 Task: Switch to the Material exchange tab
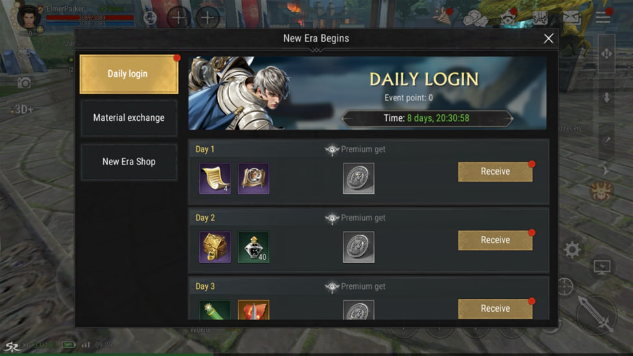(x=129, y=118)
